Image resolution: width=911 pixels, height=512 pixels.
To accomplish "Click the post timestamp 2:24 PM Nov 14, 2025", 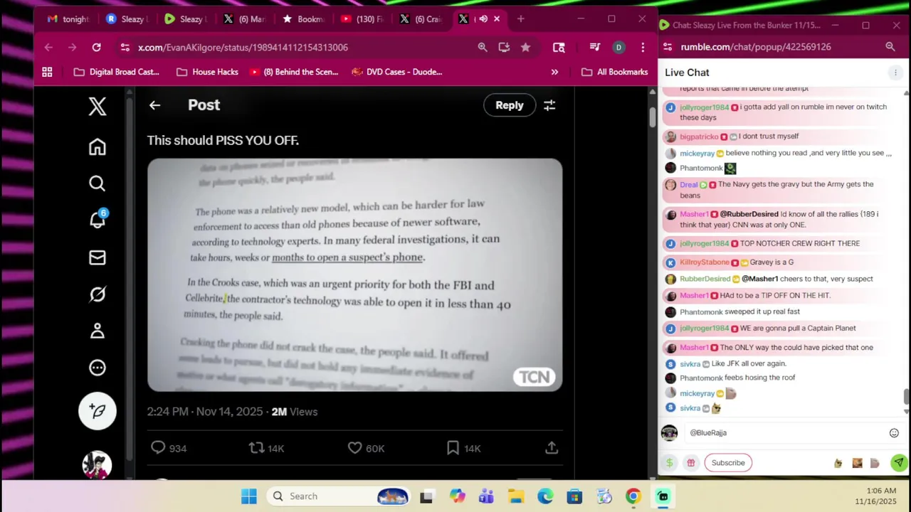I will click(x=205, y=412).
